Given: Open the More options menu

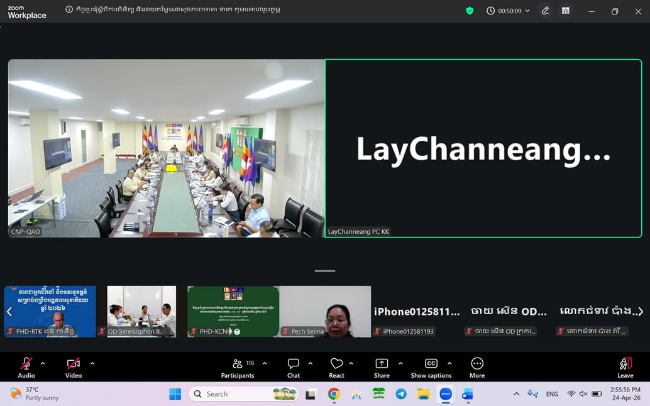Looking at the screenshot, I should coord(477,368).
